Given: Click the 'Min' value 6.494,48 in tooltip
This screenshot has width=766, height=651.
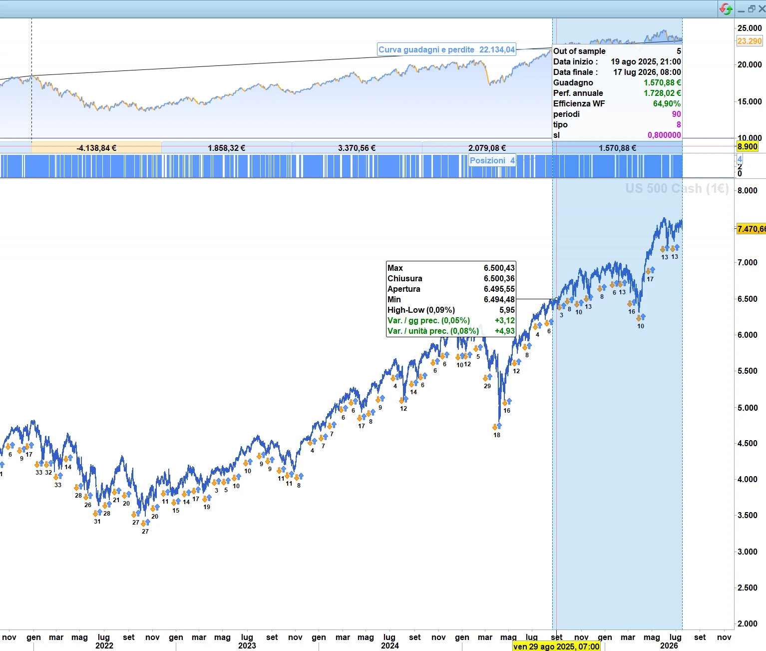Looking at the screenshot, I should click(499, 299).
